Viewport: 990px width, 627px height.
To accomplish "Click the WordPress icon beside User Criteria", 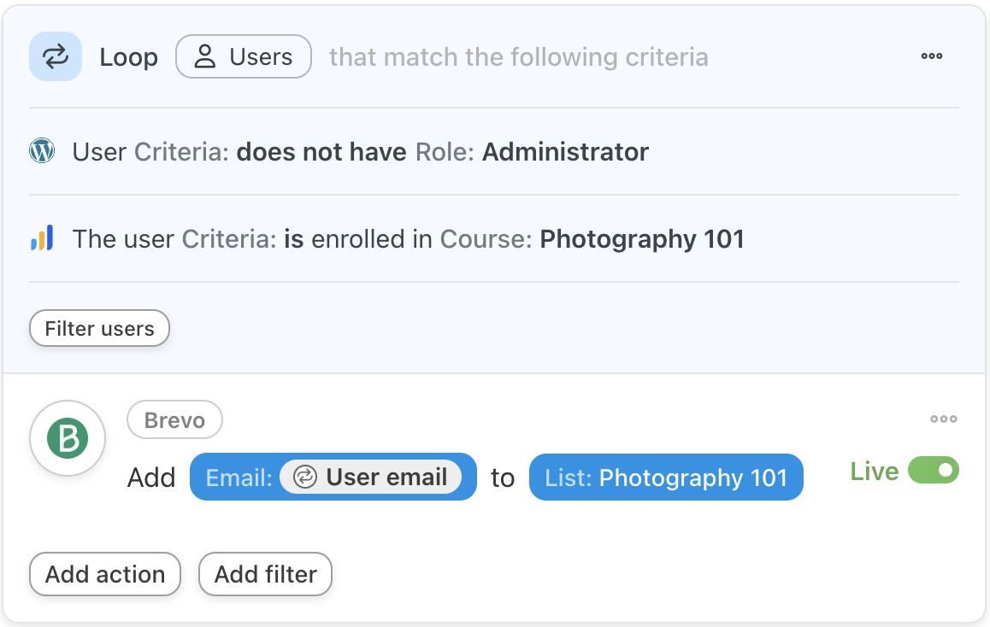I will (42, 151).
